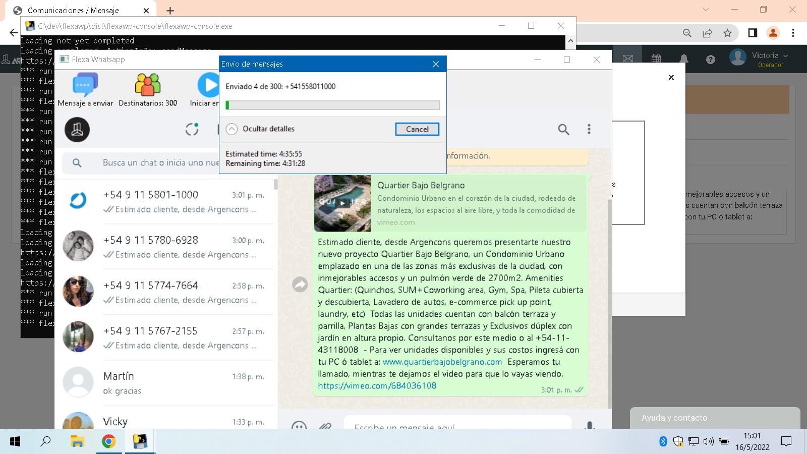Click the Bluetooth tray icon
The width and height of the screenshot is (807, 454).
coord(663,442)
